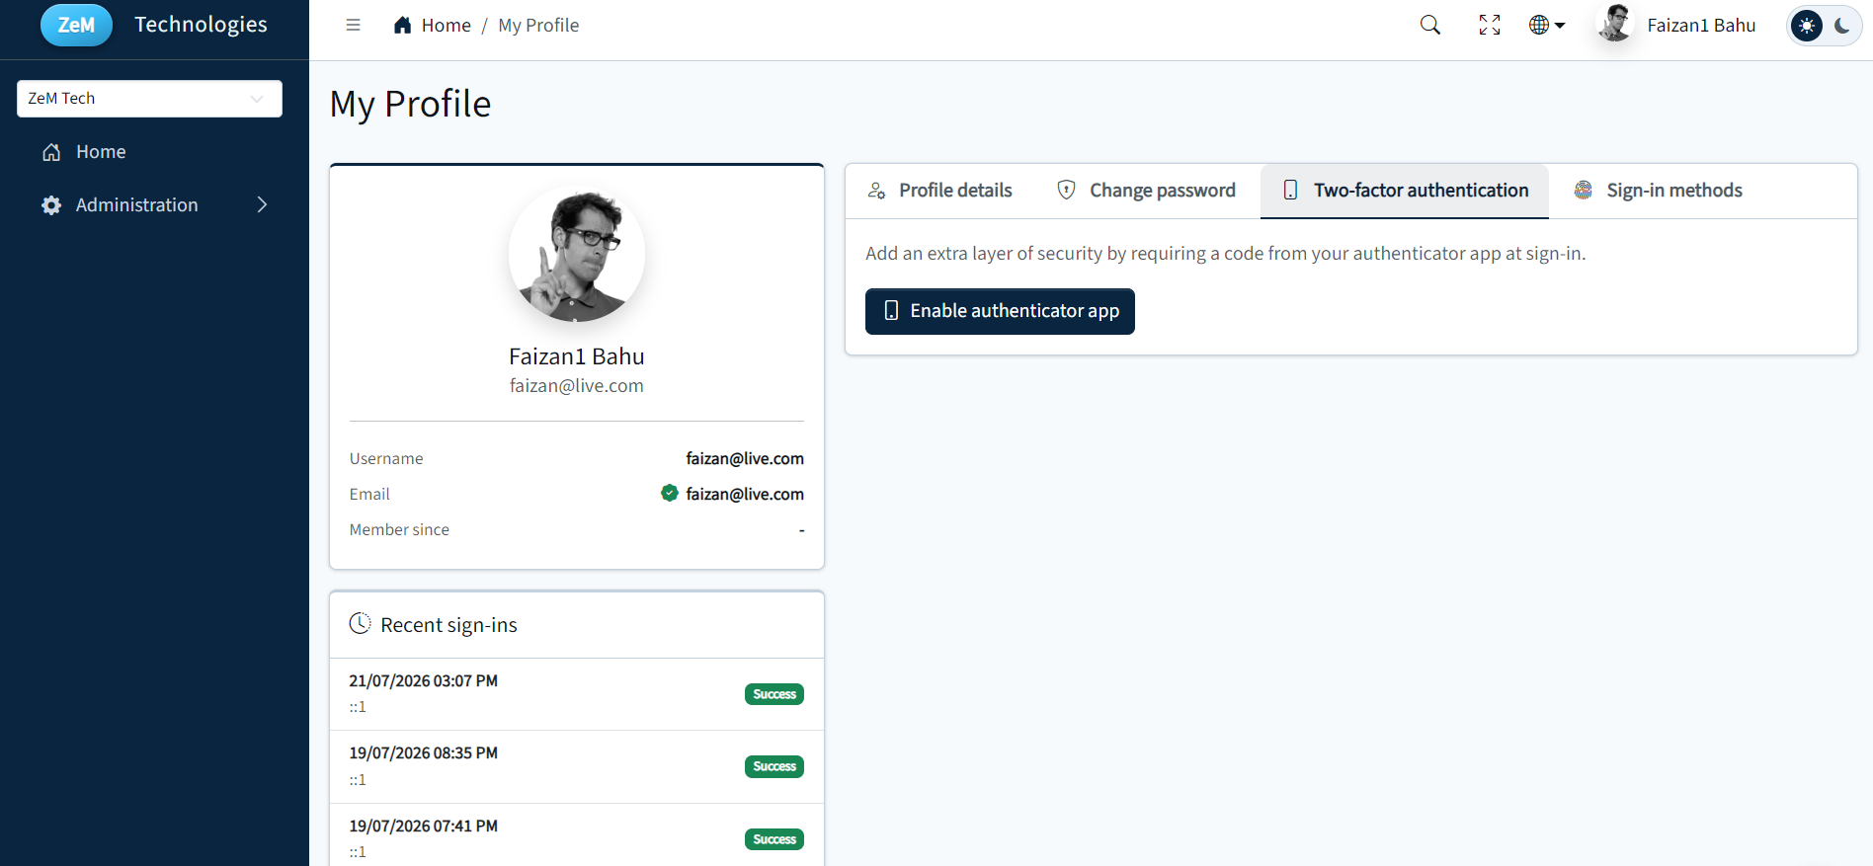Click the Member since label
The width and height of the screenshot is (1873, 866).
[399, 530]
